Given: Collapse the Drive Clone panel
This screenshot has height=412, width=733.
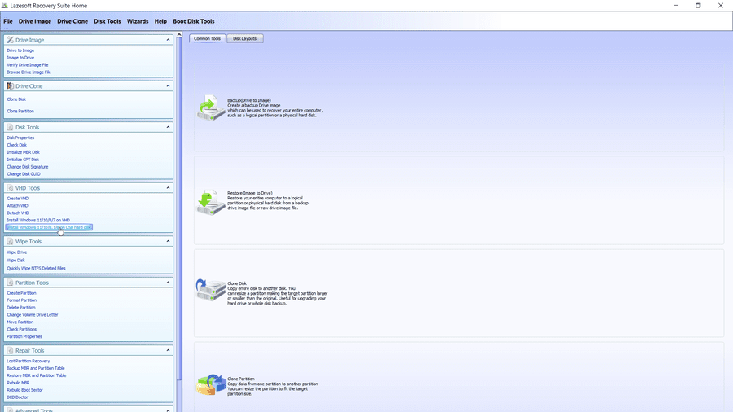Looking at the screenshot, I should 169,86.
